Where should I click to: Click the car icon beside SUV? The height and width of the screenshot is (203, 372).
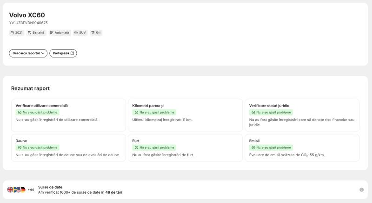pos(76,32)
